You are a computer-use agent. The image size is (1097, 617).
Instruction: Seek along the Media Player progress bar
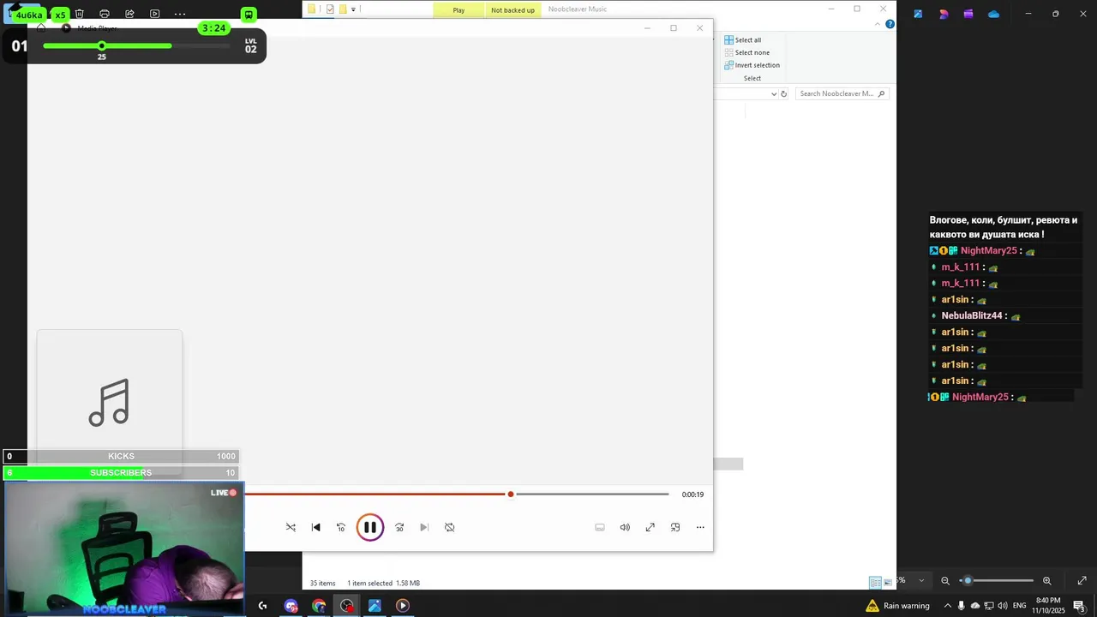pyautogui.click(x=457, y=494)
